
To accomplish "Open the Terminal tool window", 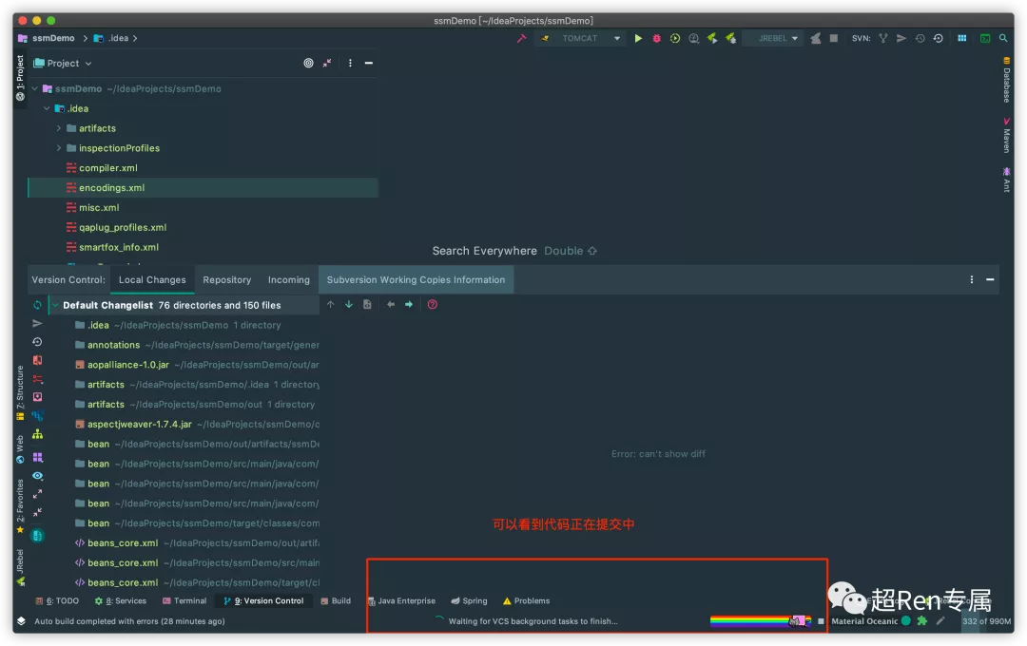I will [184, 600].
